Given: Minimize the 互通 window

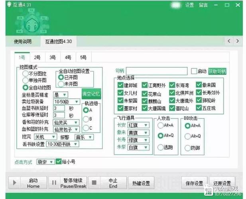Looking at the screenshot, I should pos(216,5).
